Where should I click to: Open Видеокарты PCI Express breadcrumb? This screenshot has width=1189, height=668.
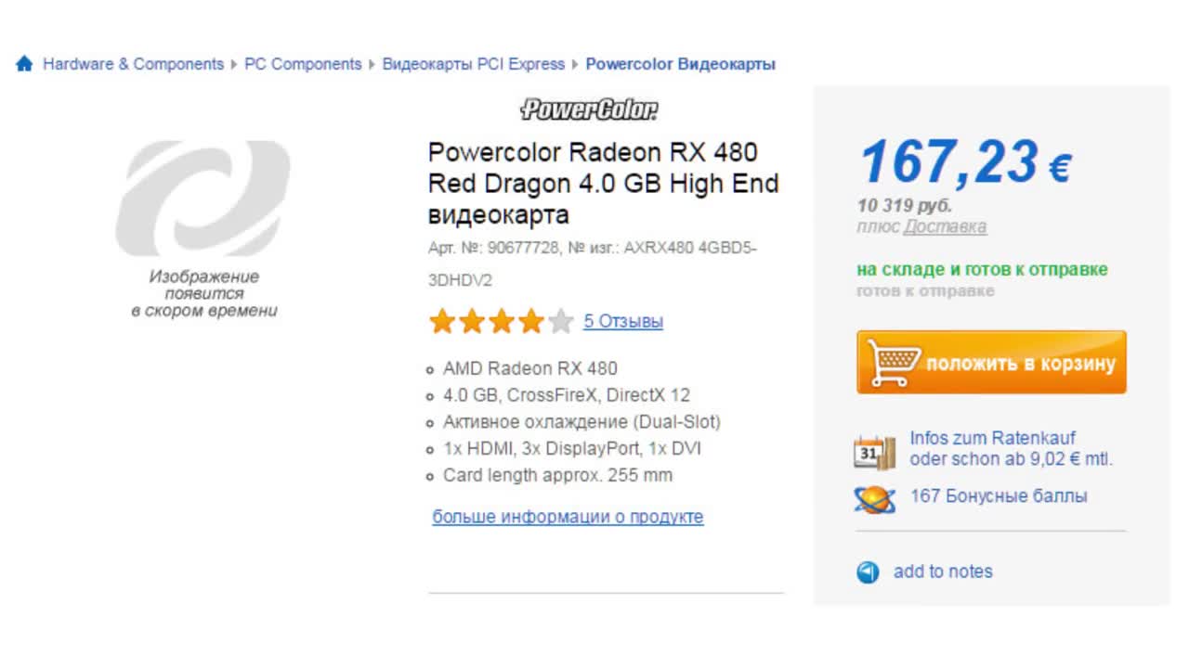point(474,64)
